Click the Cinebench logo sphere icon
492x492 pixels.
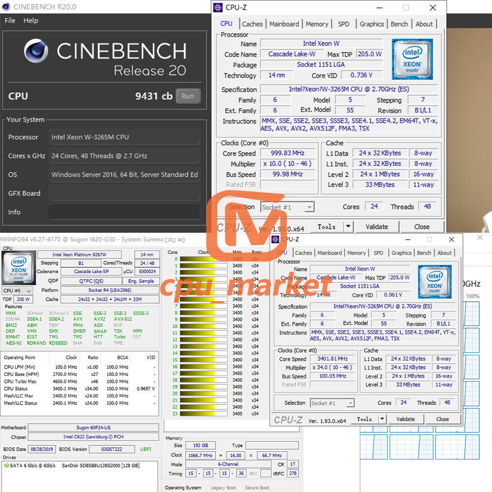[36, 51]
